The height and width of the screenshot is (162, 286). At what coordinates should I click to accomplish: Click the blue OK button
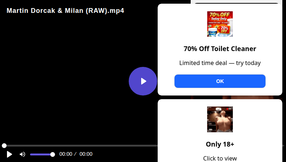click(x=220, y=81)
